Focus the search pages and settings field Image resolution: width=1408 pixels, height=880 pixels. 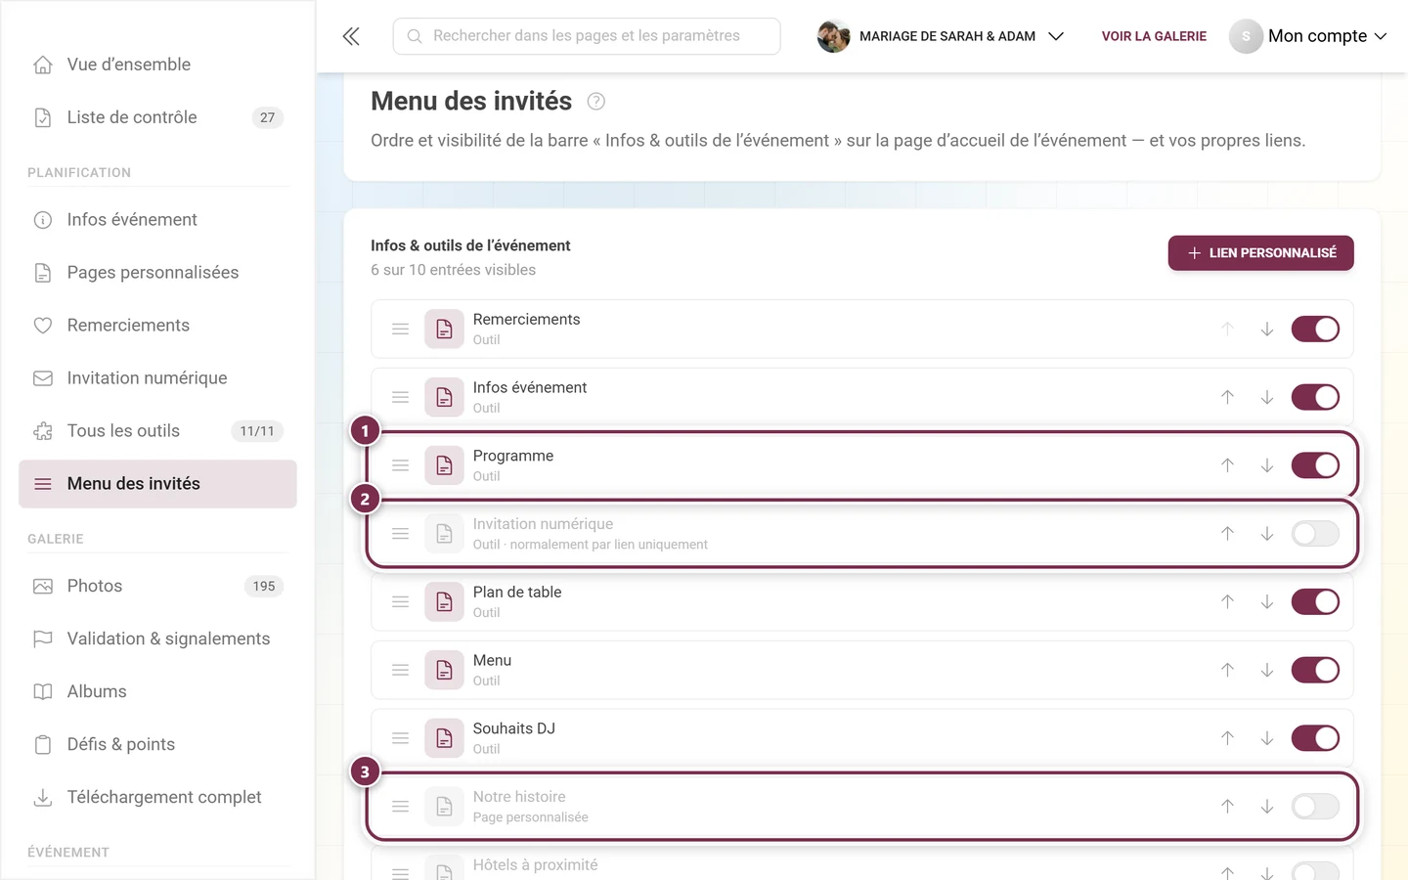(x=587, y=36)
